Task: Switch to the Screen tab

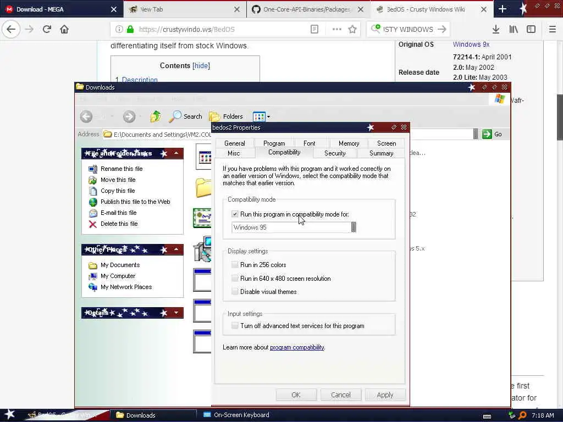Action: (x=387, y=143)
